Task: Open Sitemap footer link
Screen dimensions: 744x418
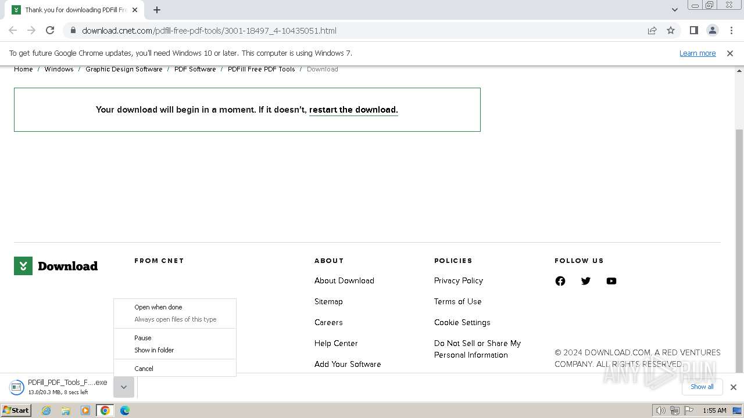Action: (x=328, y=301)
